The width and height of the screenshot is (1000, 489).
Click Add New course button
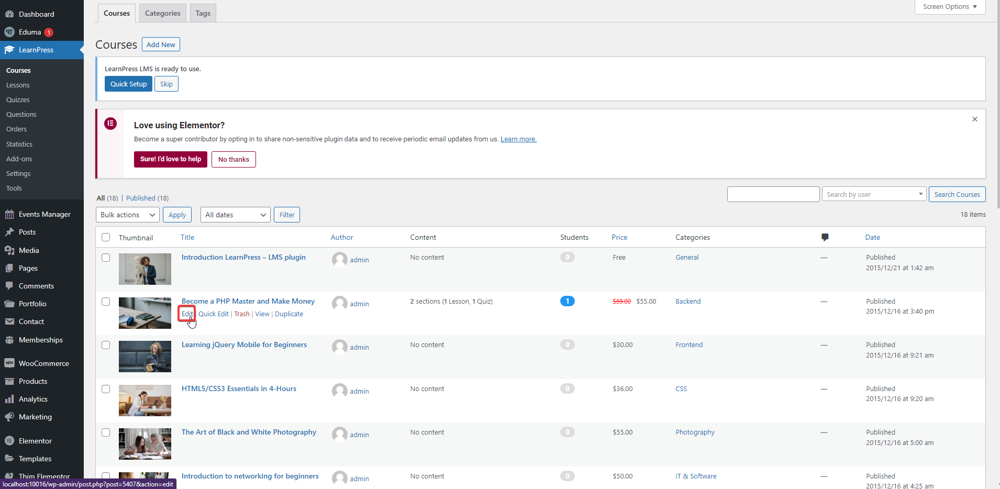pos(161,45)
